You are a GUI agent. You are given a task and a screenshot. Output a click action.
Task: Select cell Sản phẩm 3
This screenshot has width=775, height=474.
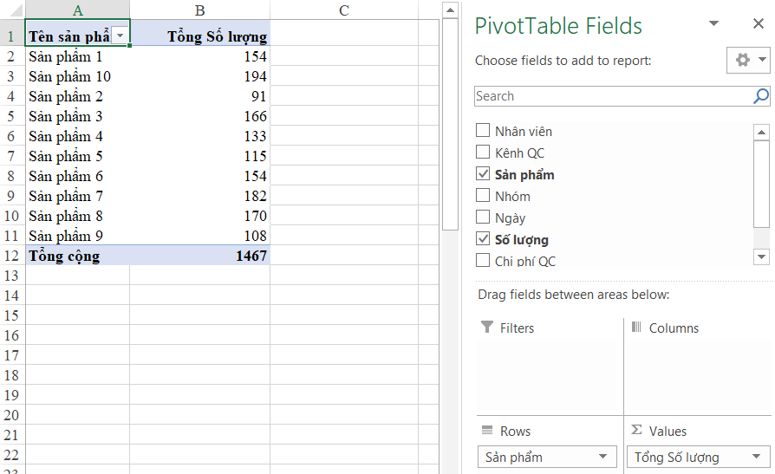[78, 116]
